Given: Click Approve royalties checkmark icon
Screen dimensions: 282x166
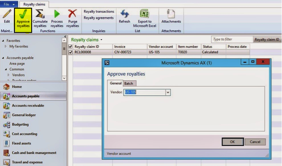Looking at the screenshot, I should click(23, 14).
